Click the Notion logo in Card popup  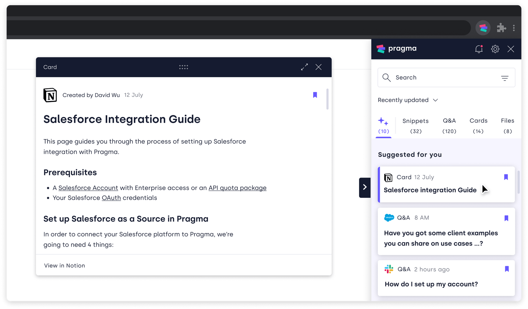tap(50, 95)
